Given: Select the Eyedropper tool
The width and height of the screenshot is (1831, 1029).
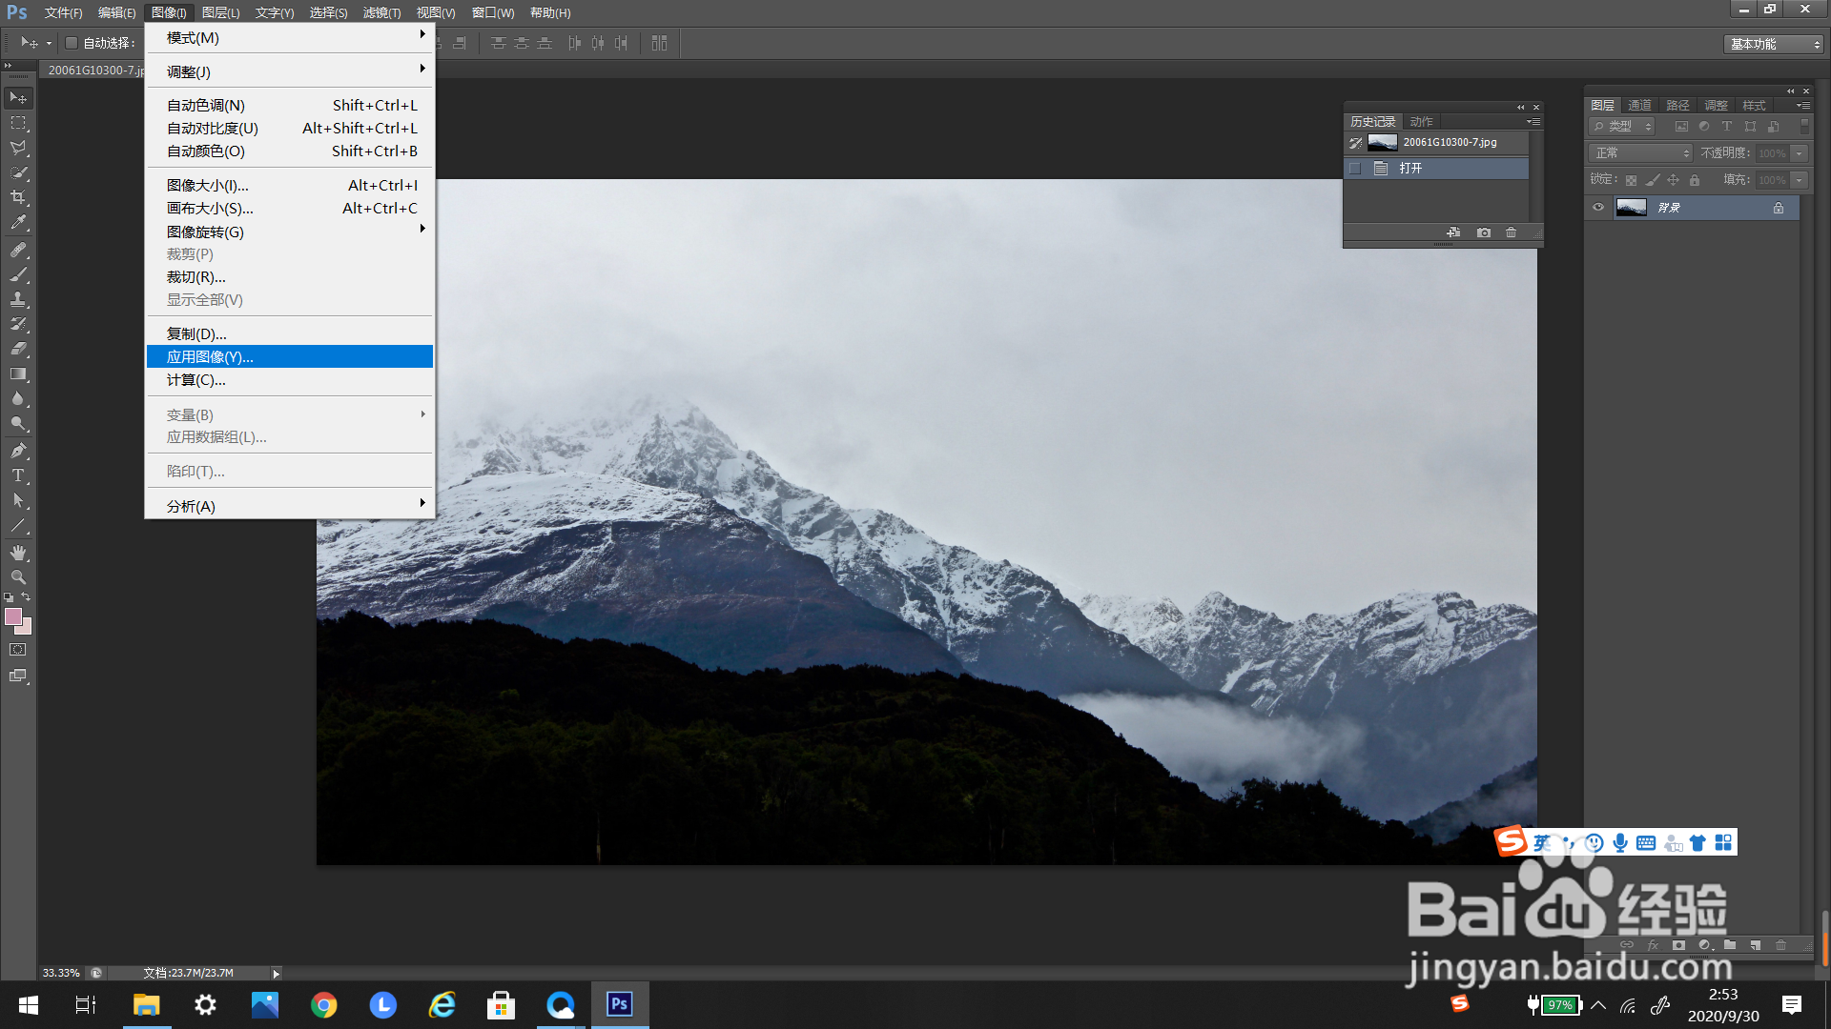Looking at the screenshot, I should pyautogui.click(x=18, y=223).
